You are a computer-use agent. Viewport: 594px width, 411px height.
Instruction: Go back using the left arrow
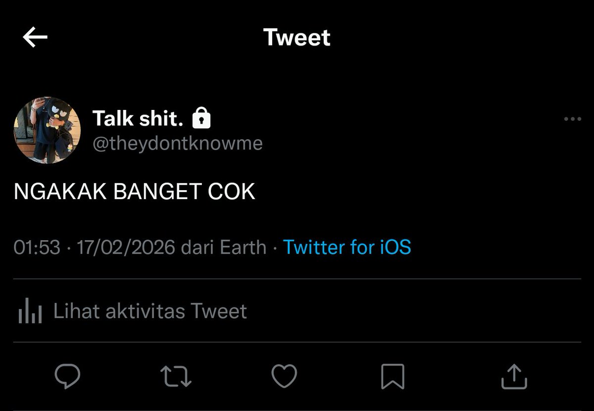pyautogui.click(x=35, y=37)
